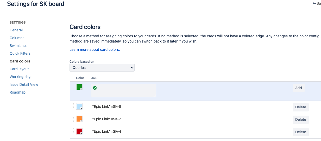
Task: Click inside the JQL query text area
Action: tap(124, 90)
